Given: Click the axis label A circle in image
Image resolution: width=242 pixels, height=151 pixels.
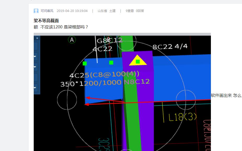Looking at the screenshot, I should pyautogui.click(x=72, y=40).
